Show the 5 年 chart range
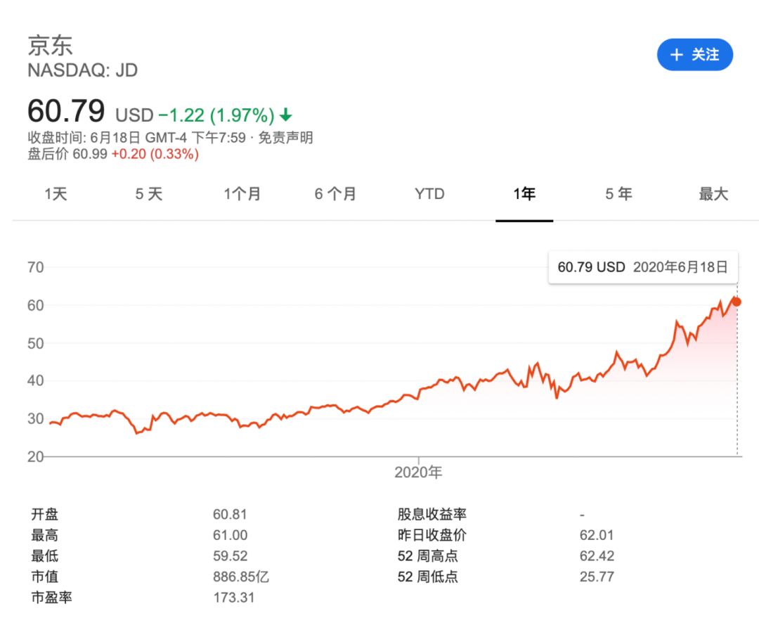This screenshot has height=623, width=759. click(618, 194)
